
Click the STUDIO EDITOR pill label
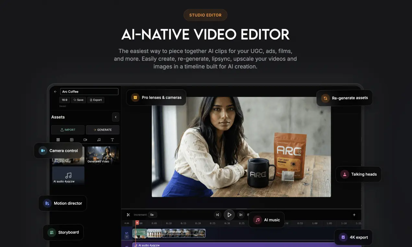[x=205, y=15]
